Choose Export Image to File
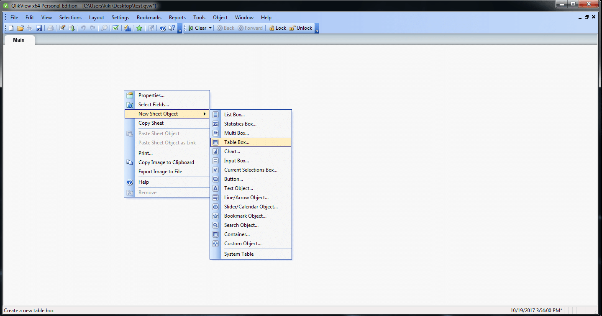602x316 pixels. (167, 172)
